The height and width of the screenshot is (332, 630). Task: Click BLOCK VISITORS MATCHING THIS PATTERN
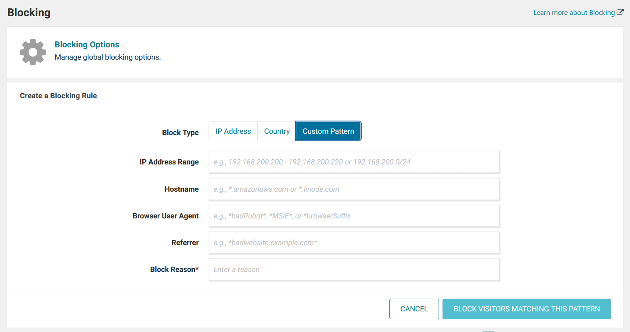(x=526, y=309)
